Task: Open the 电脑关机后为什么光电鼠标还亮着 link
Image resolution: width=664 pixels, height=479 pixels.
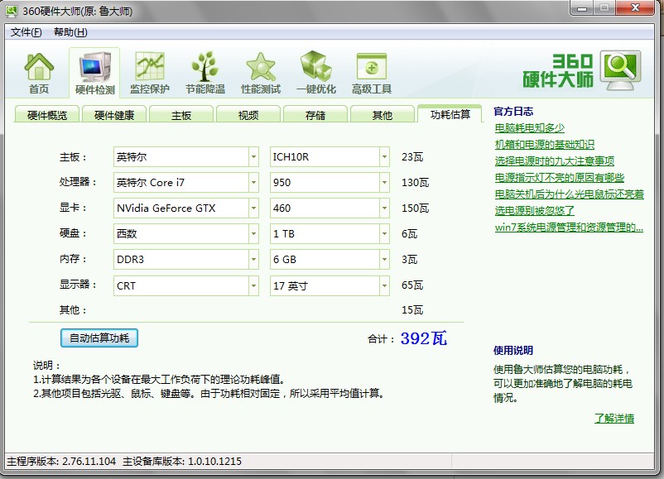Action: (x=569, y=194)
